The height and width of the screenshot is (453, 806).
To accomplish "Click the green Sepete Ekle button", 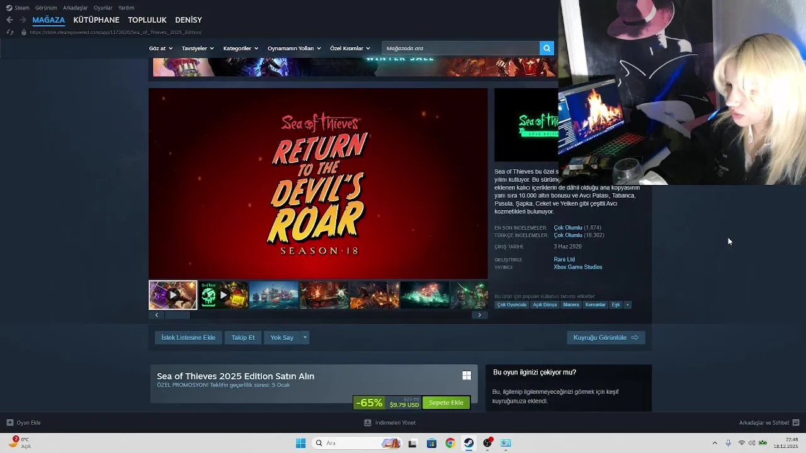I will pyautogui.click(x=446, y=403).
